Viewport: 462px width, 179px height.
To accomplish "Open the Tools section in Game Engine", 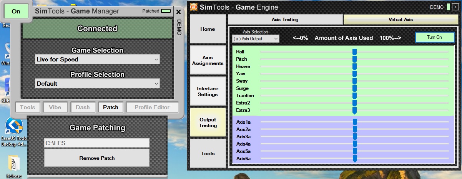I will click(x=208, y=153).
